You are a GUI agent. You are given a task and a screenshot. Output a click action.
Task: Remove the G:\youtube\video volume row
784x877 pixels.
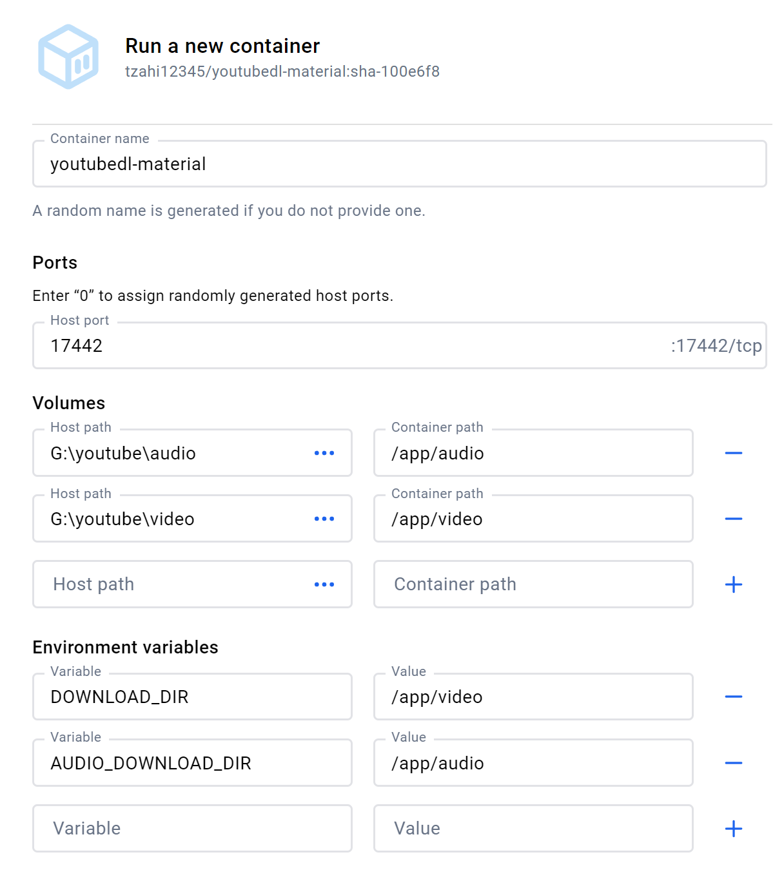733,519
